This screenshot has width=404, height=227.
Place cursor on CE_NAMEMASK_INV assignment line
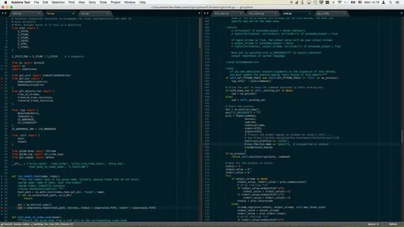click(33, 129)
